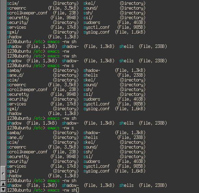Click the scrollbar thumb handle
The width and height of the screenshot is (199, 193).
[3, 173]
